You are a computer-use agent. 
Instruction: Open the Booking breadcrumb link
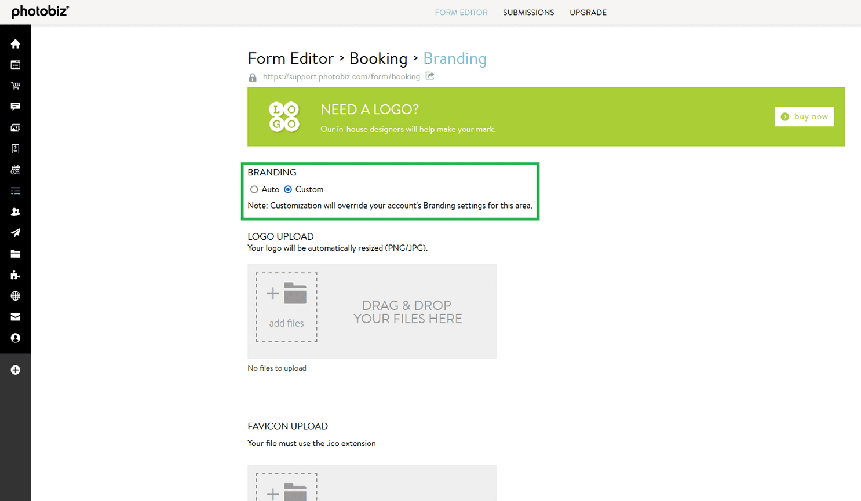click(x=378, y=58)
